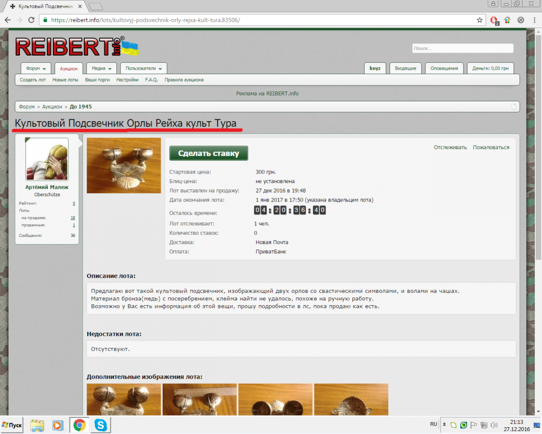Open the fourth additional lot image
Image resolution: width=542 pixels, height=434 pixels.
tap(351, 400)
